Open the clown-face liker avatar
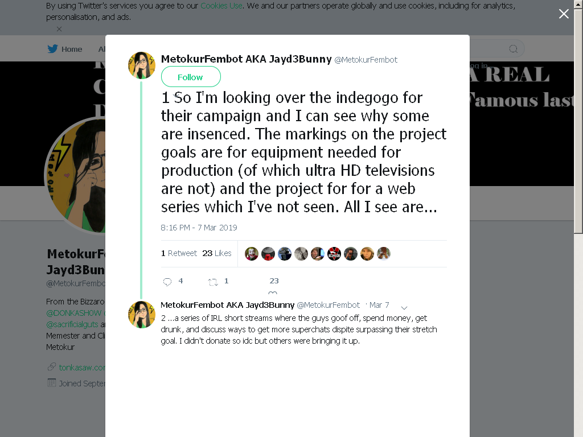 click(x=251, y=254)
